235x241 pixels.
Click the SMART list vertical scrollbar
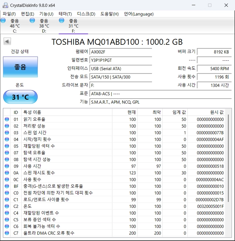(228, 158)
